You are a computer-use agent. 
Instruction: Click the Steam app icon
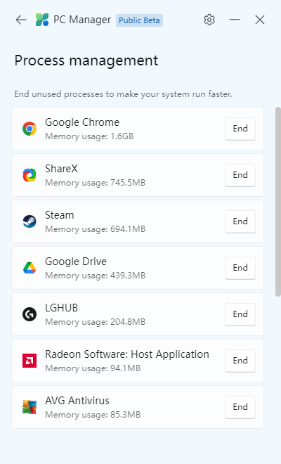[30, 221]
